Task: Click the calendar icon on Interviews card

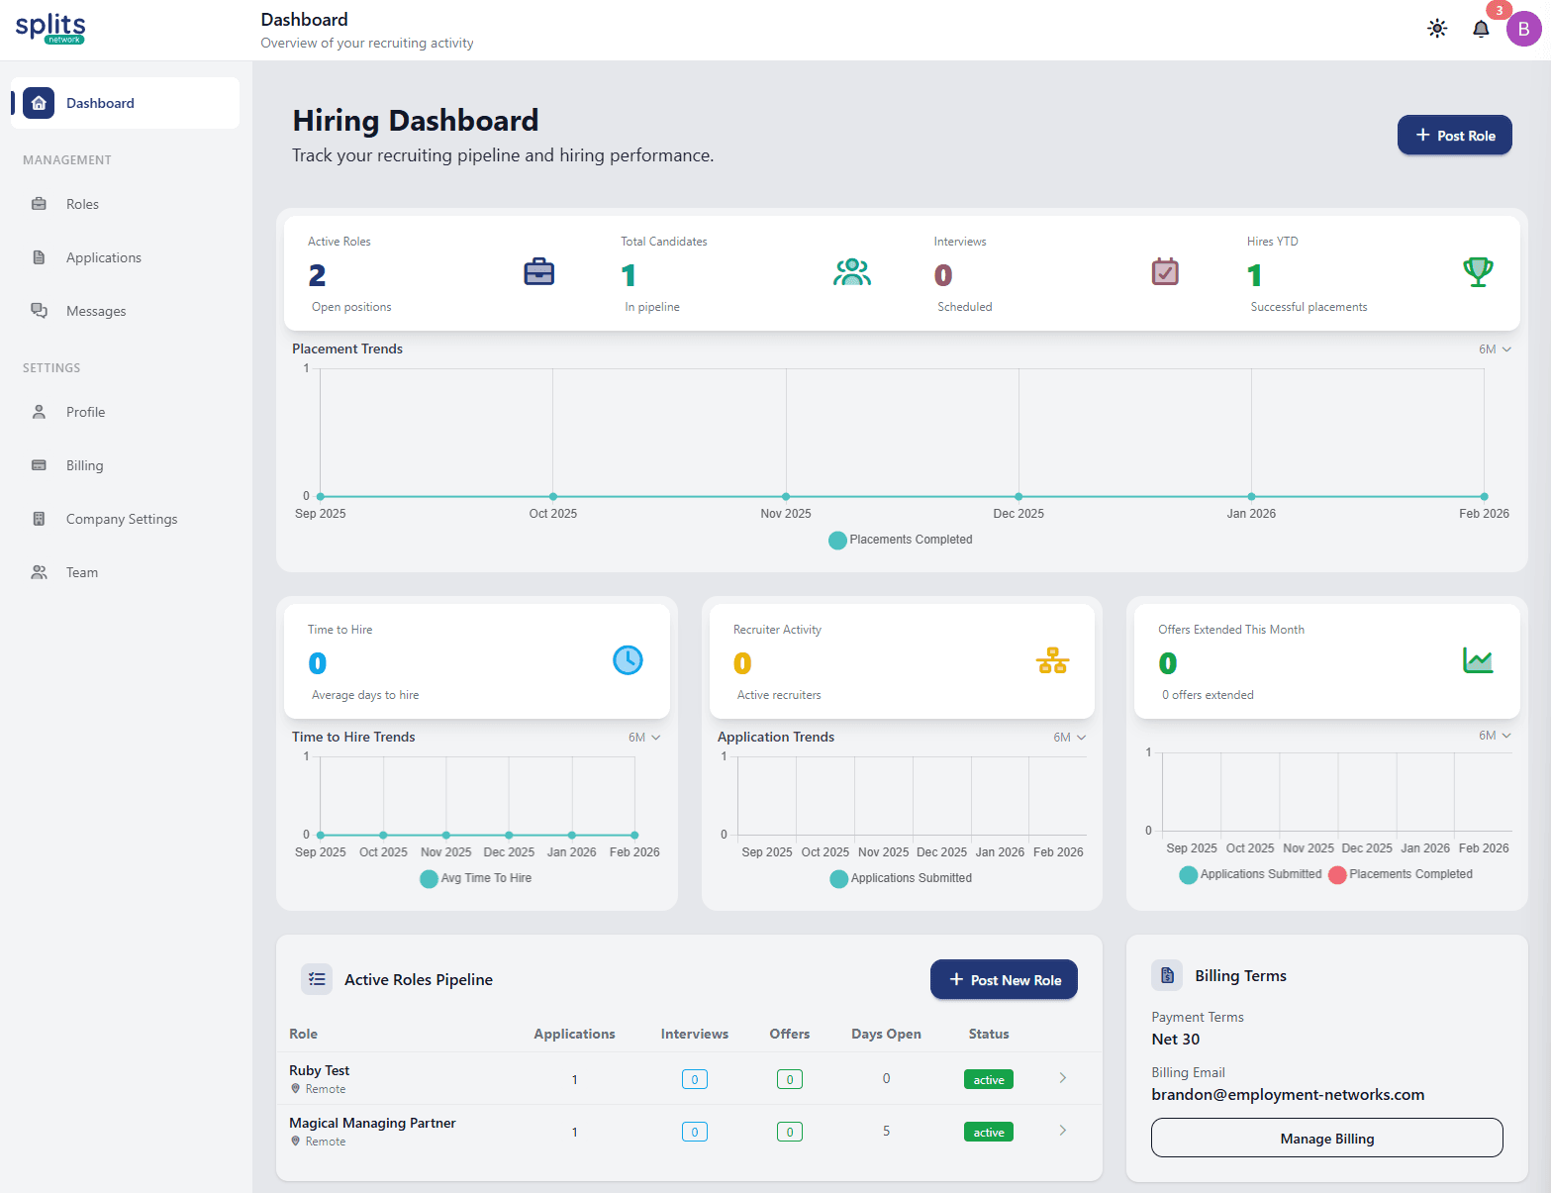Action: tap(1165, 271)
